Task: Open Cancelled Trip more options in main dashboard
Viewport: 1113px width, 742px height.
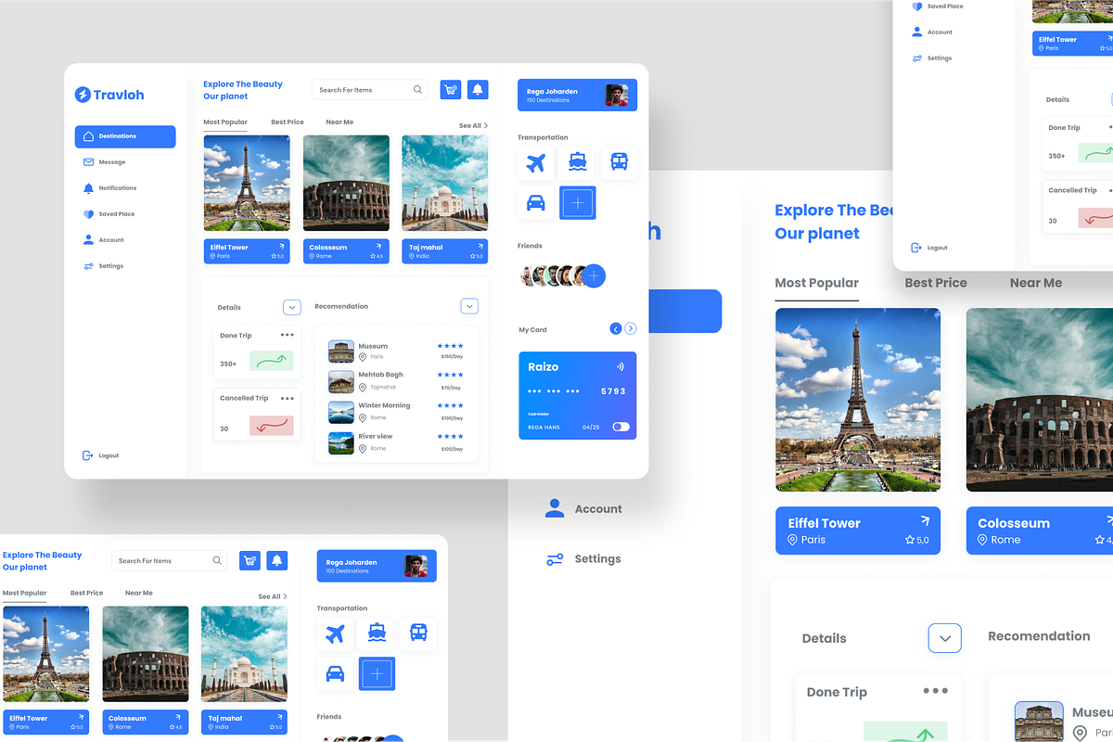Action: [x=288, y=398]
